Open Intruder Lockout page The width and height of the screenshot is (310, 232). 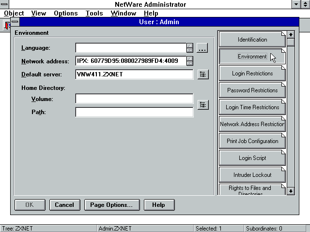pos(252,175)
